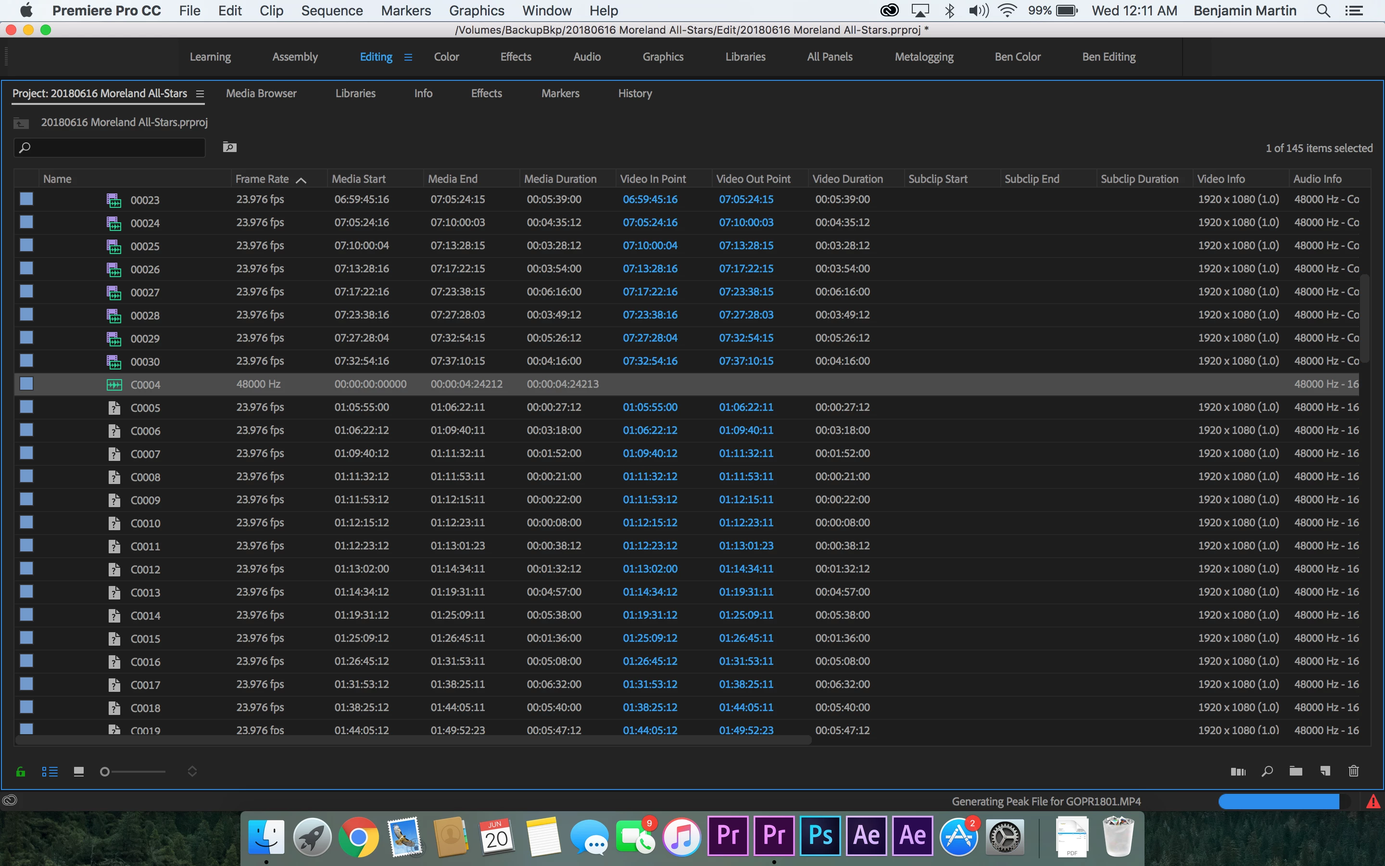Open the Project panel hamburger menu
The height and width of the screenshot is (866, 1385).
(200, 94)
